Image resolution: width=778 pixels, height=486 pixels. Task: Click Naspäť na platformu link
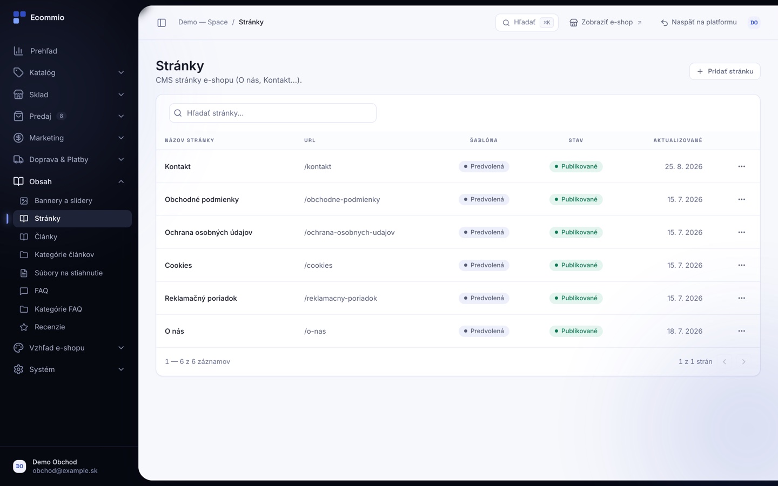(699, 23)
